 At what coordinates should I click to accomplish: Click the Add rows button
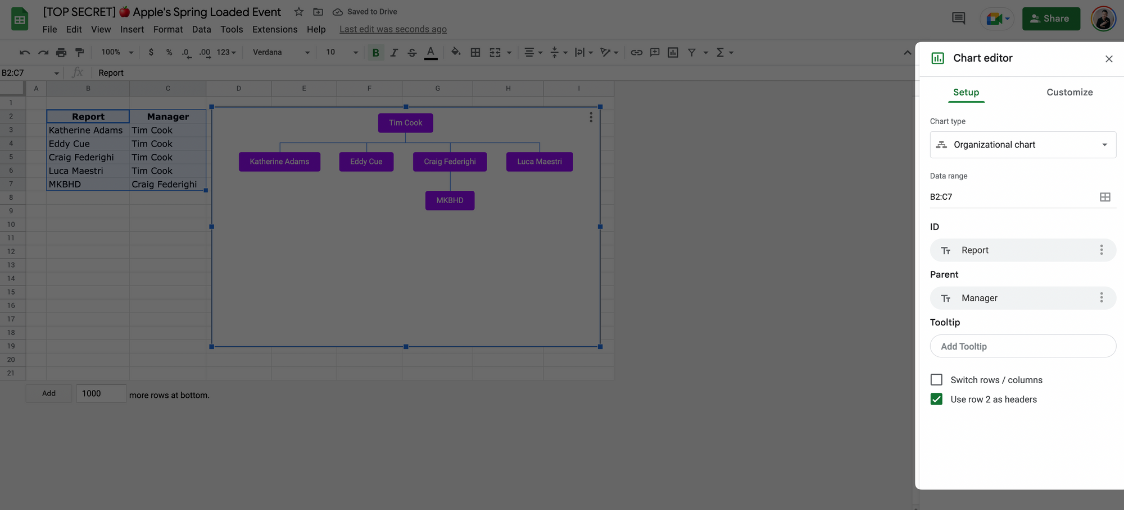point(49,393)
